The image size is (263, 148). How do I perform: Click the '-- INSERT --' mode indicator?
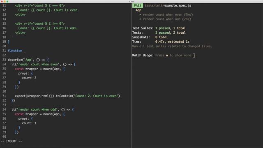click(11, 141)
